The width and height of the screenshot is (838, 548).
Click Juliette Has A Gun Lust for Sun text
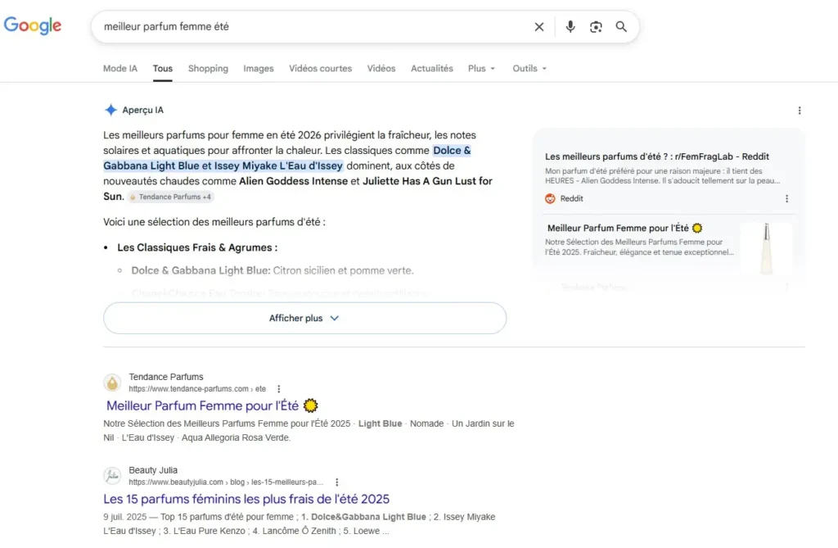tap(427, 181)
